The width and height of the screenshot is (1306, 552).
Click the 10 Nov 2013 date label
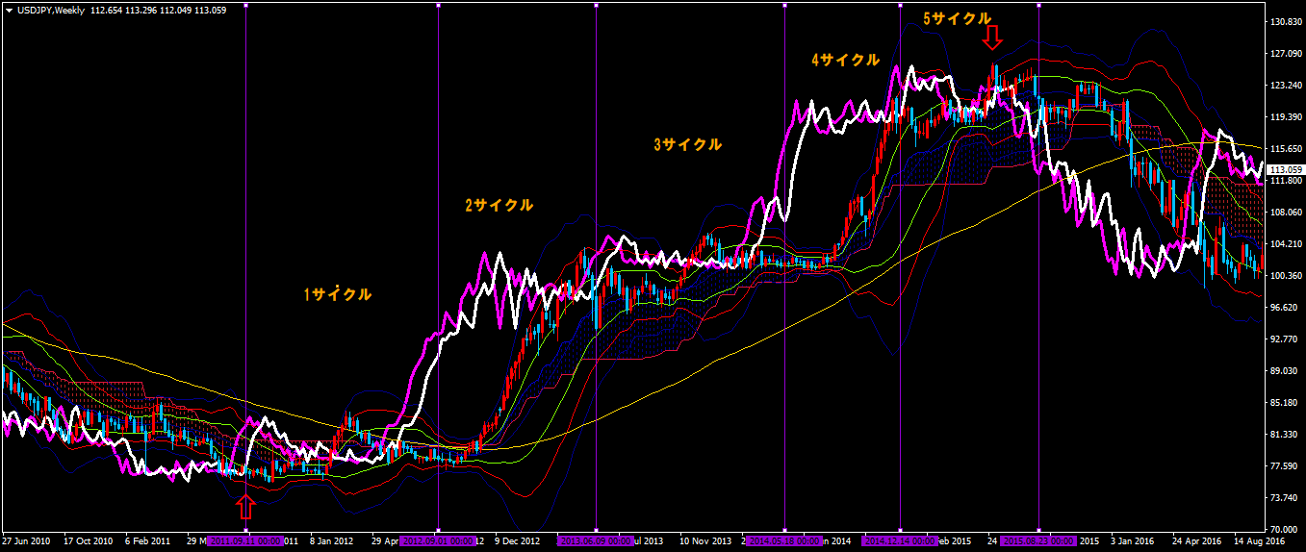705,541
